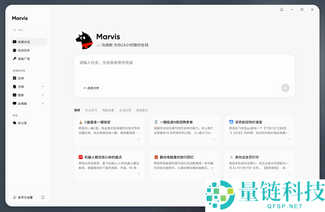Open 自动任务 clock item
325x212 pixels.
(x=29, y=51)
